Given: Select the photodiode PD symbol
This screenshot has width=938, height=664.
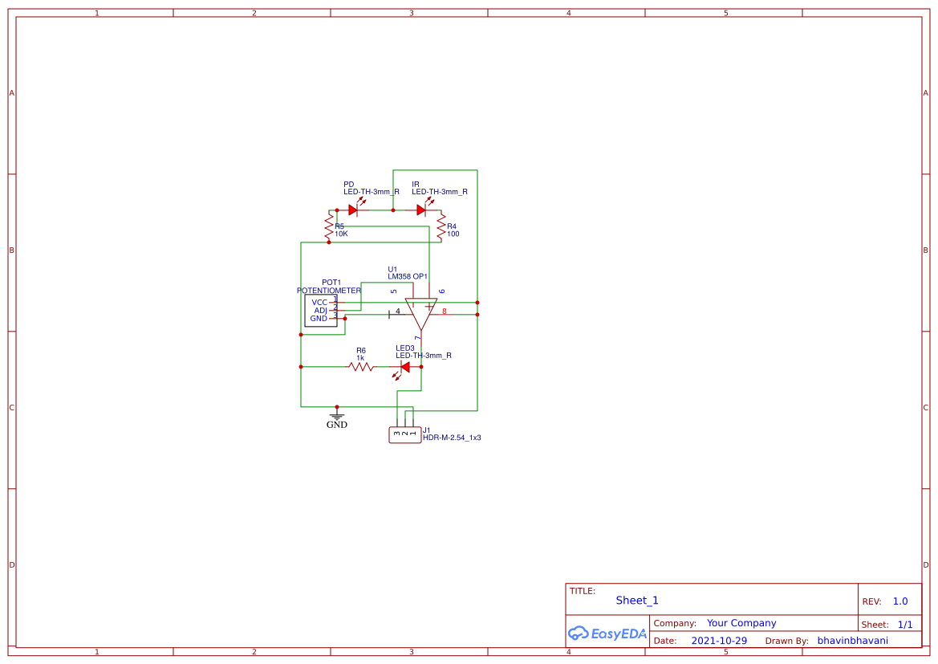Looking at the screenshot, I should click(x=355, y=210).
